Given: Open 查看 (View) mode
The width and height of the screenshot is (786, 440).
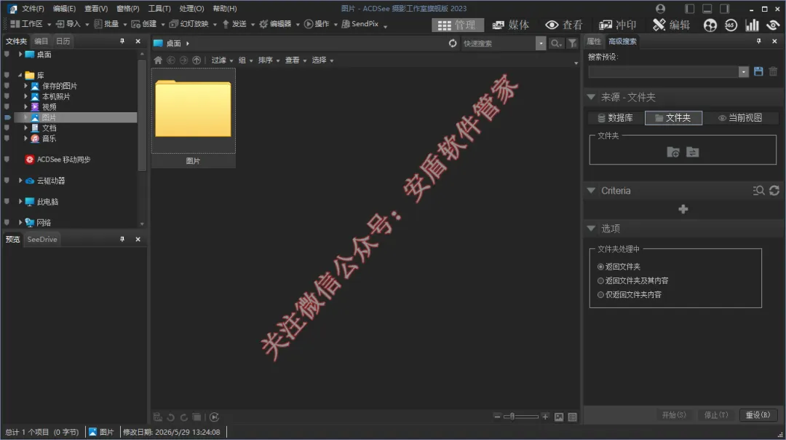Looking at the screenshot, I should click(564, 25).
